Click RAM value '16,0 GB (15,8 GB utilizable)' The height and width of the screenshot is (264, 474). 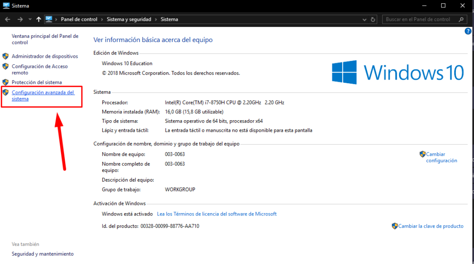click(194, 112)
